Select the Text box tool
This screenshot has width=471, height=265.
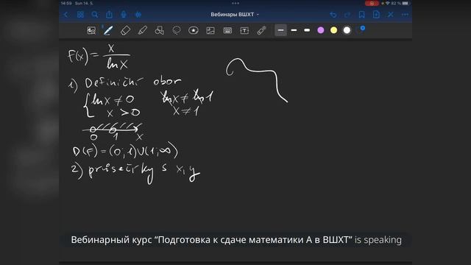click(244, 30)
